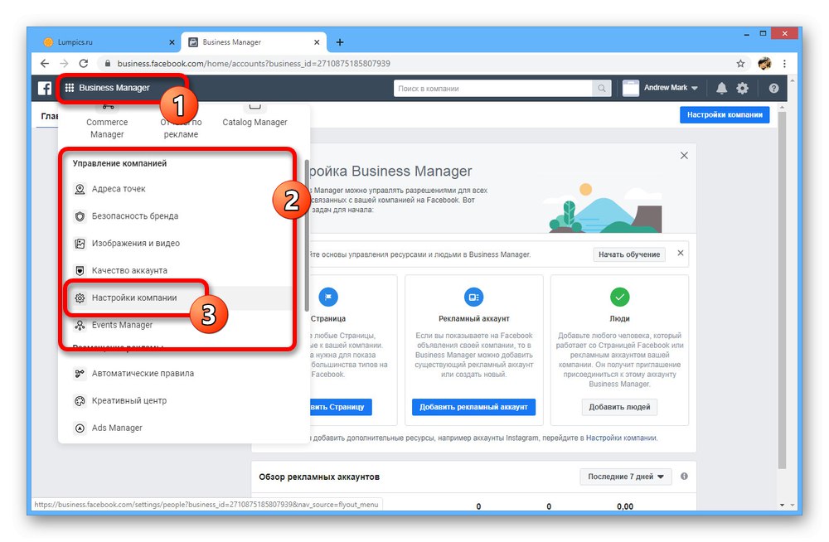Click the Facebook logo icon
Viewport: 829px width, 542px height.
[45, 88]
